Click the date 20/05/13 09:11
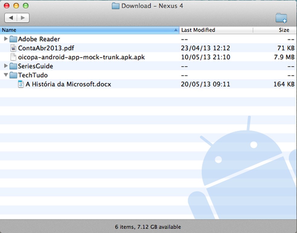The image size is (297, 233). click(205, 84)
